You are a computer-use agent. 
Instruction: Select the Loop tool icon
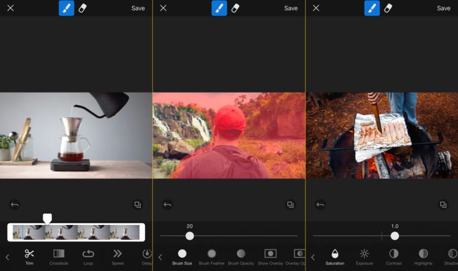pyautogui.click(x=88, y=257)
